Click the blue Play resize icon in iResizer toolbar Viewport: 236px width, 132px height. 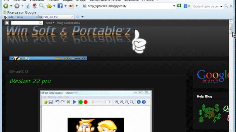(74, 102)
